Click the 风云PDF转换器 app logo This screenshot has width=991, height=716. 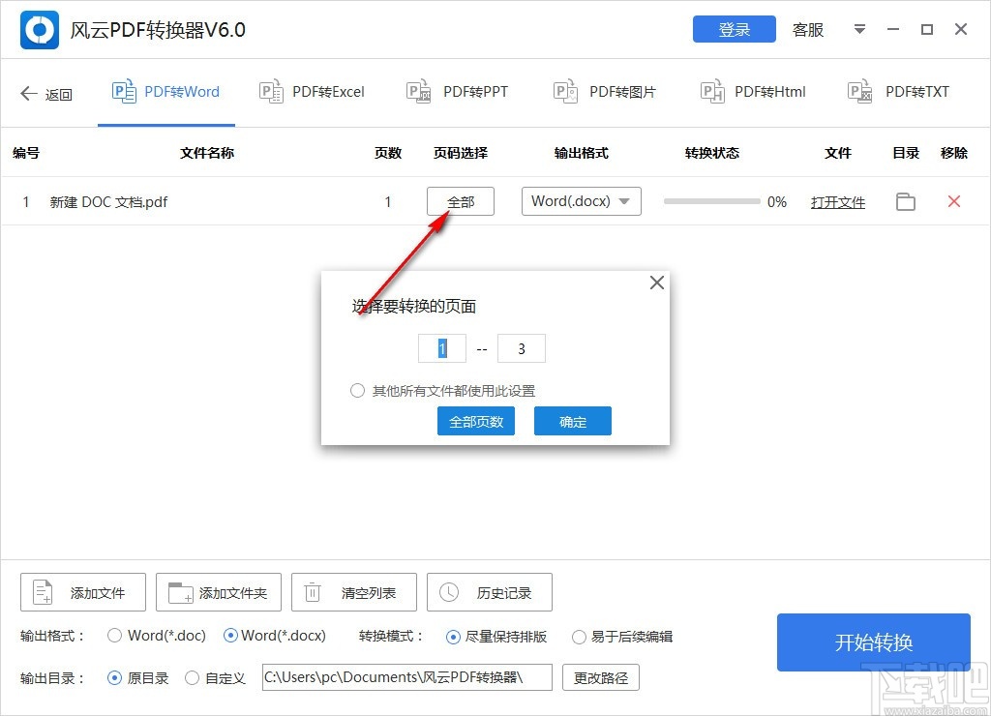38,29
